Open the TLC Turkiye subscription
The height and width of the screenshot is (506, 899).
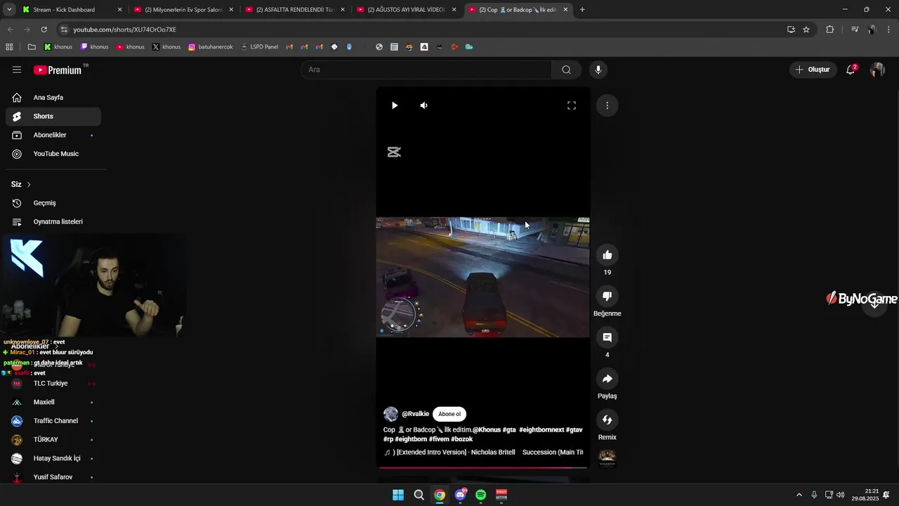(53, 384)
